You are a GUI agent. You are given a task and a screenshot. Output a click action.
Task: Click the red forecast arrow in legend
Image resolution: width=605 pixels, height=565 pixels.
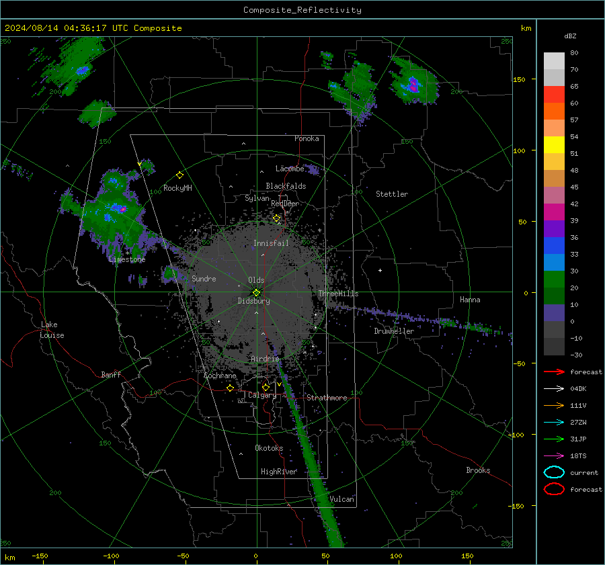pyautogui.click(x=554, y=372)
